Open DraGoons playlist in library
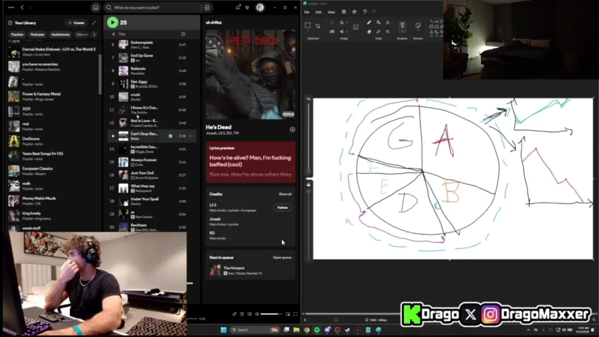The height and width of the screenshot is (337, 599). (51, 141)
